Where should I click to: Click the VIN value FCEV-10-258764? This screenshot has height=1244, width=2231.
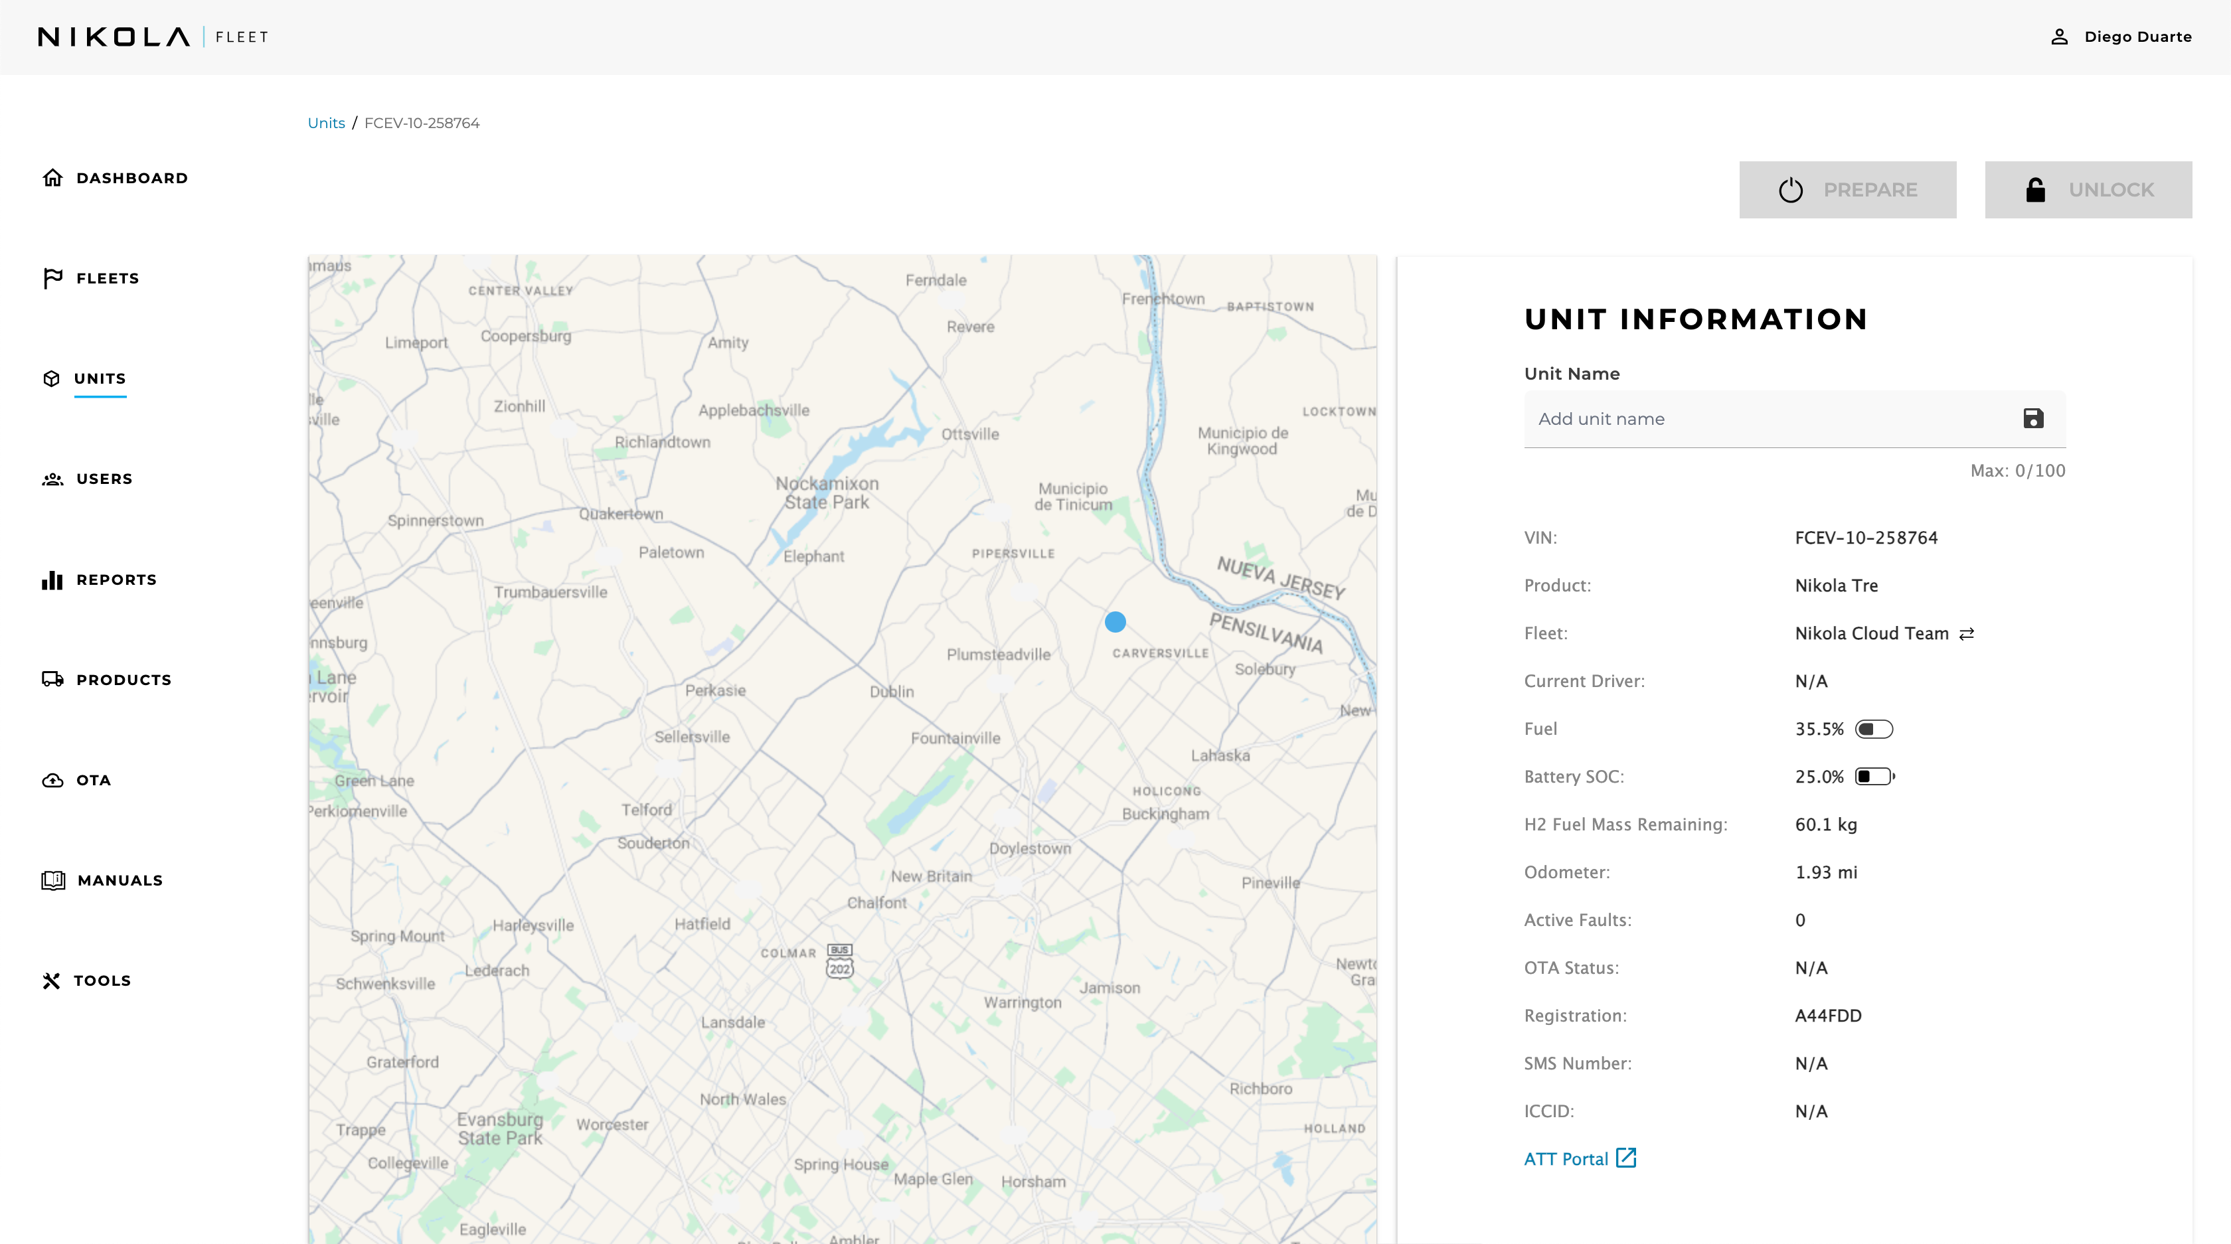tap(1866, 538)
